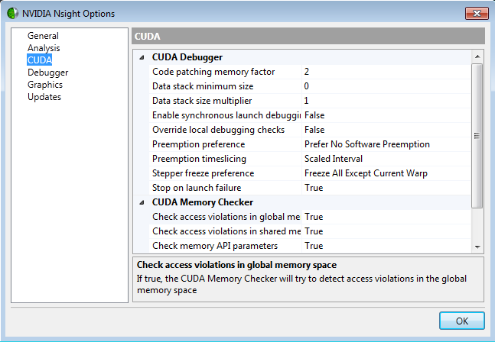Collapse the CUDA Debugger section
The image size is (495, 342).
[x=142, y=57]
